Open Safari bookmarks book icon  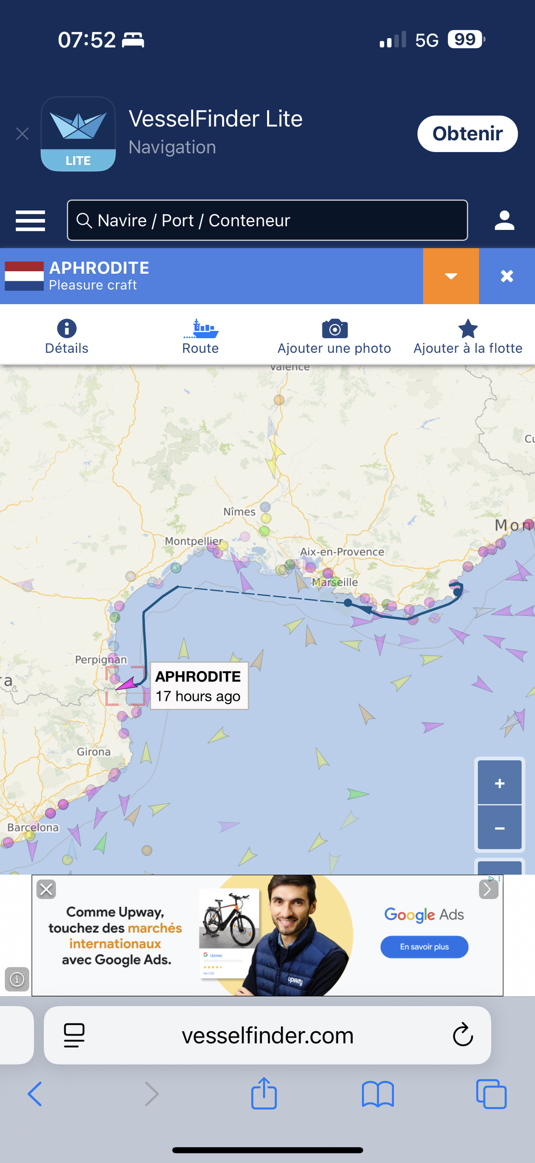(x=378, y=1094)
